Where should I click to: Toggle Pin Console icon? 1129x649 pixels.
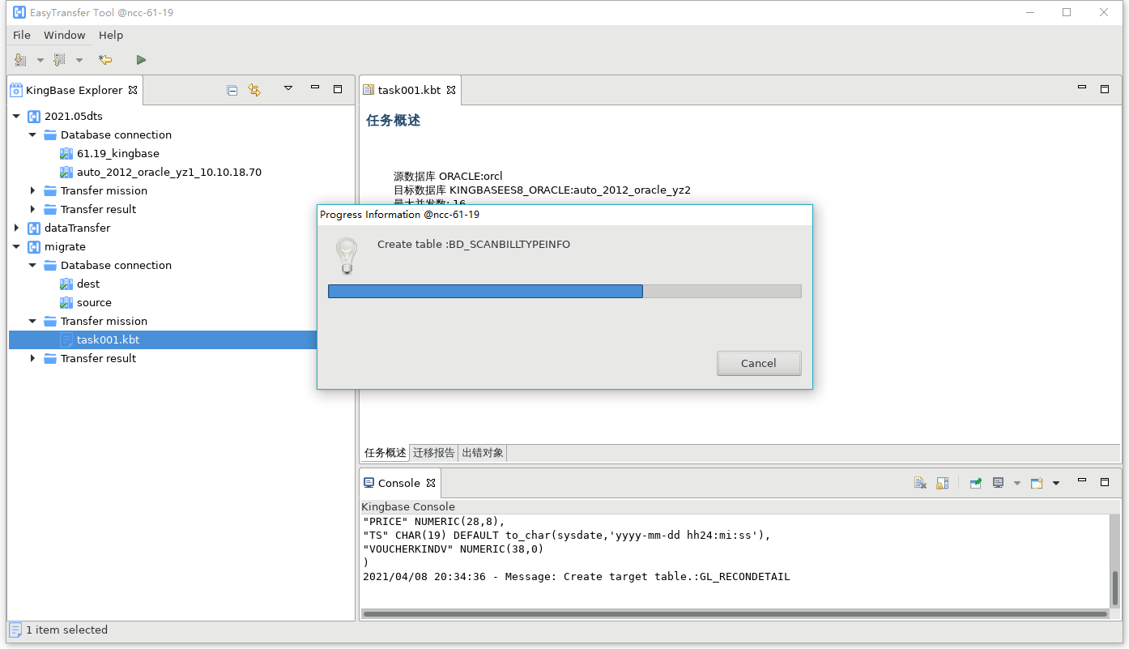coord(976,483)
